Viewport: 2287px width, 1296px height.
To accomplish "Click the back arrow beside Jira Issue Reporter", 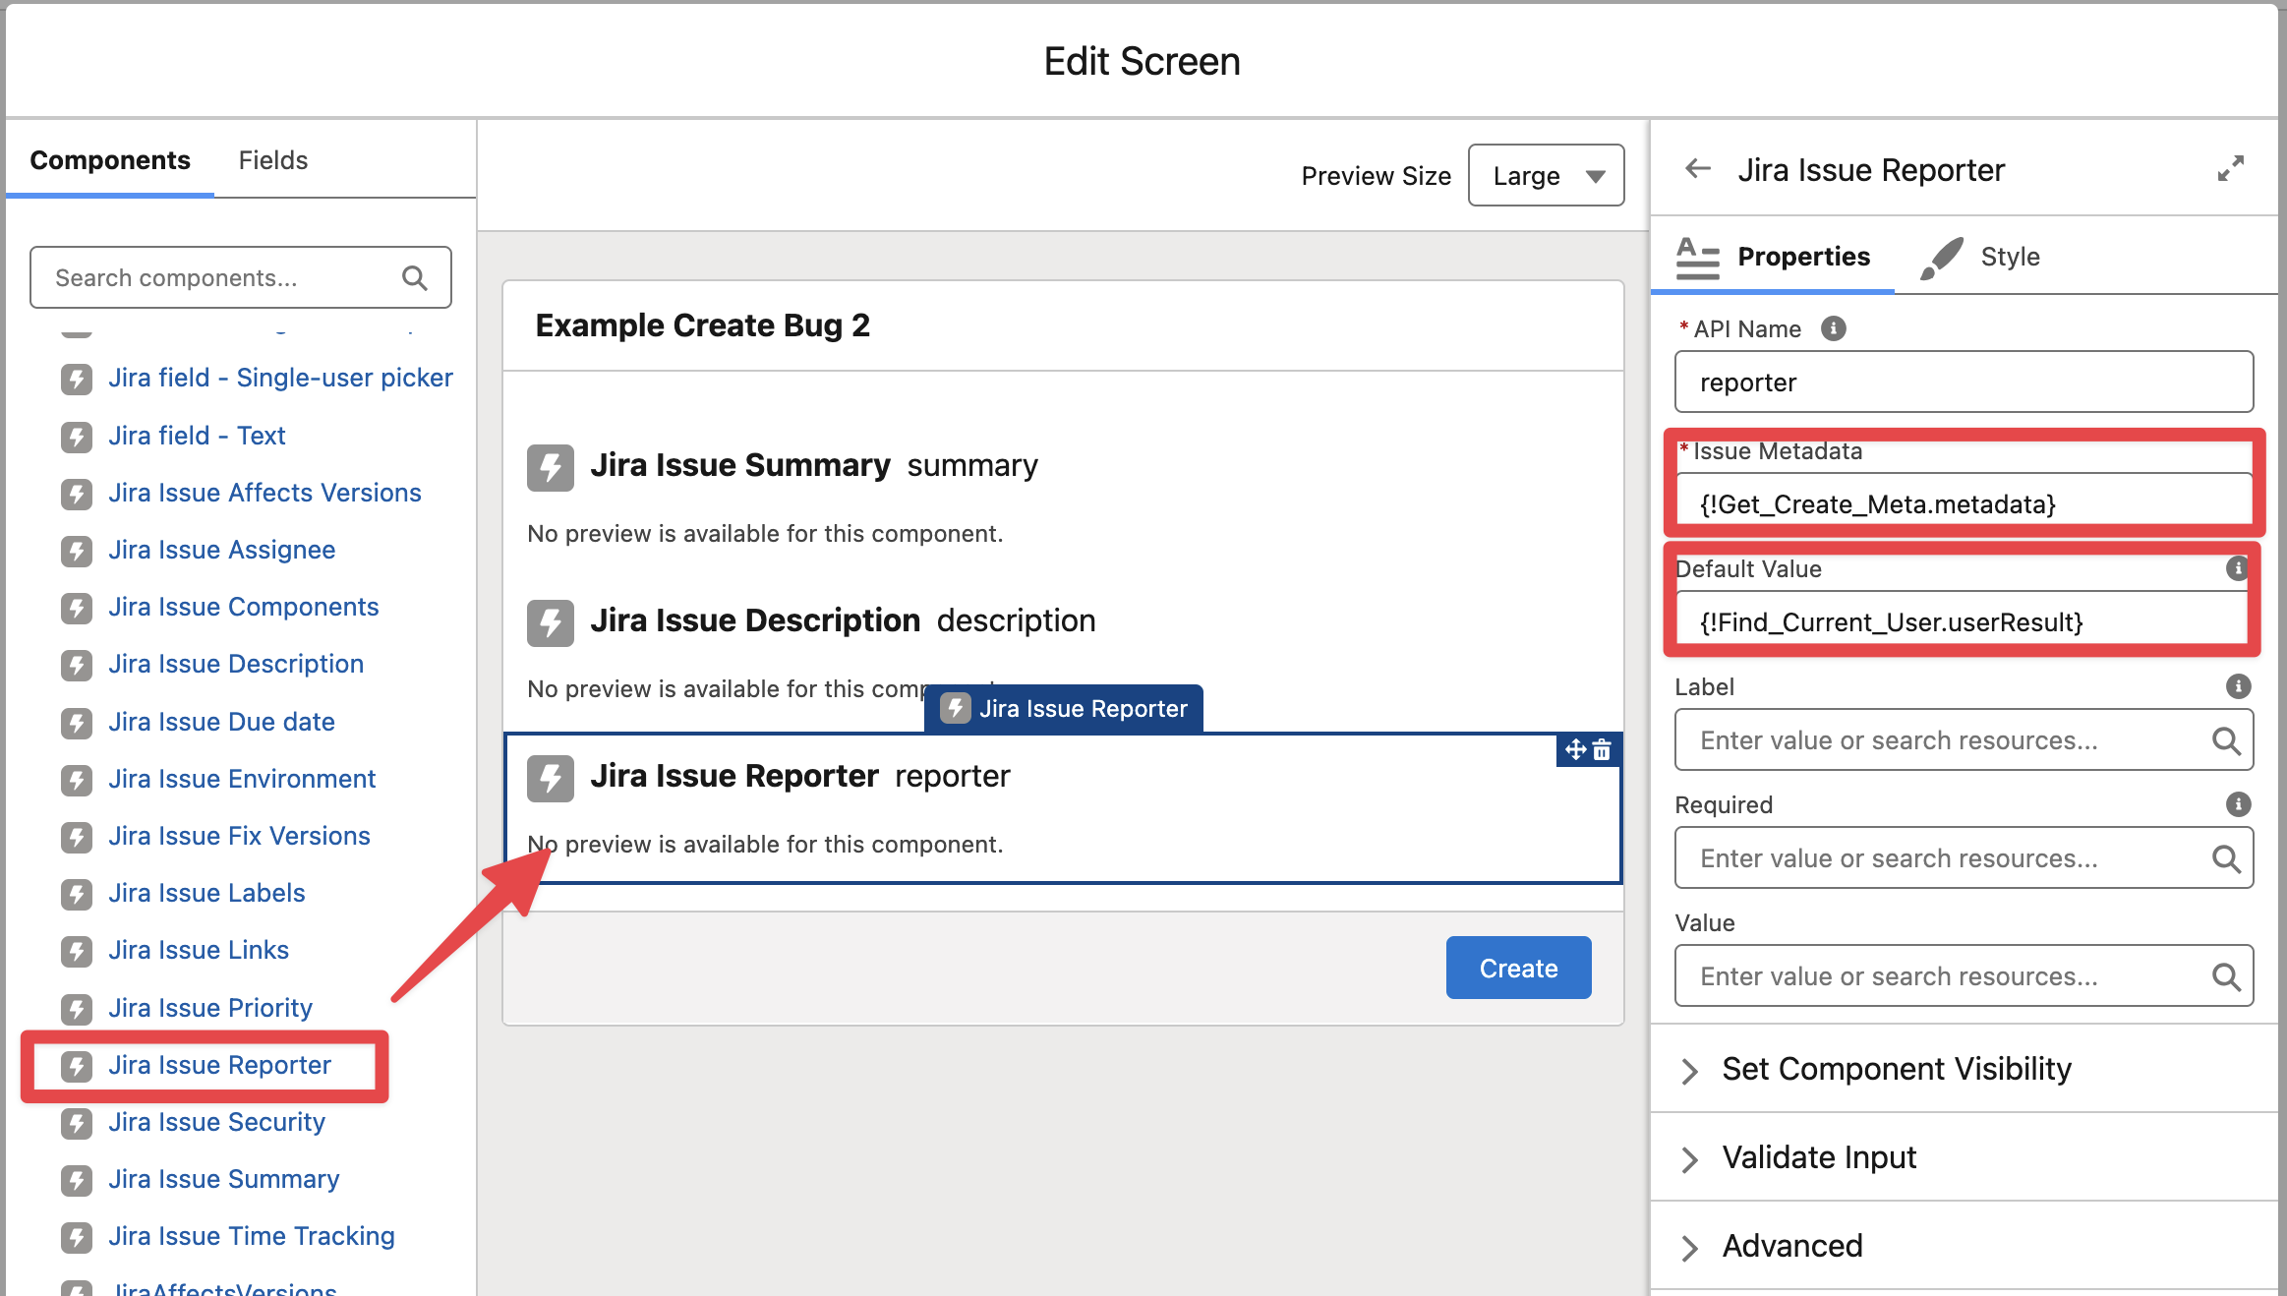I will click(1698, 169).
